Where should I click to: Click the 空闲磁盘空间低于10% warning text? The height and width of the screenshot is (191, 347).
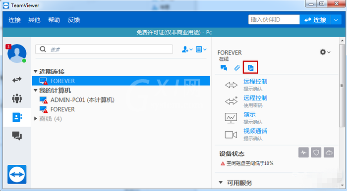tap(250, 163)
